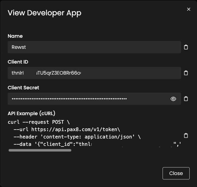Reveal the Client Secret with eye icon
The height and width of the screenshot is (187, 197).
tap(173, 99)
